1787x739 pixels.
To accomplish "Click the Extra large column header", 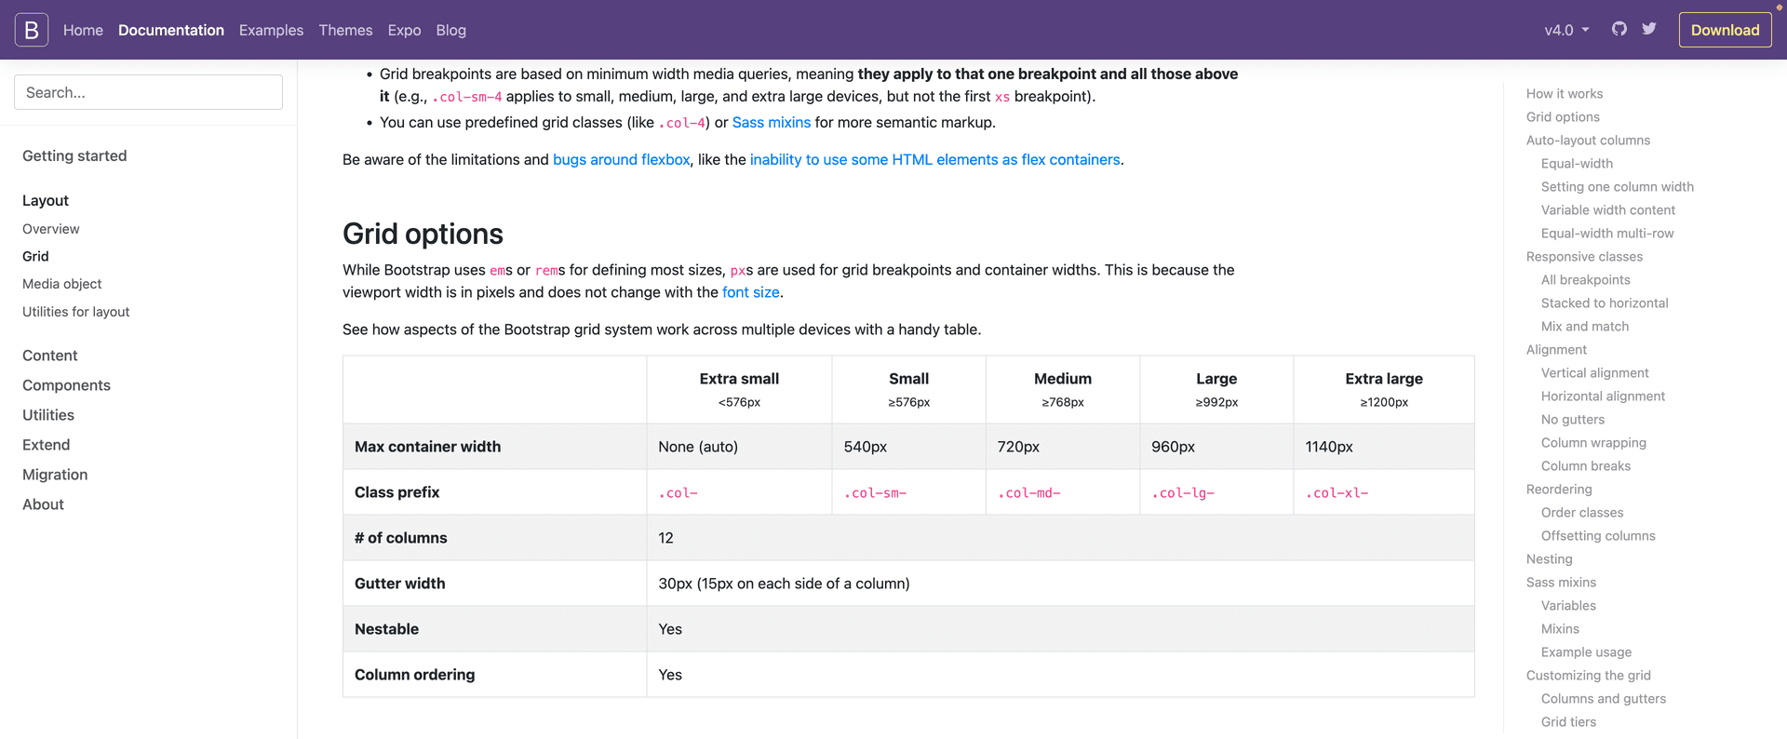I will pyautogui.click(x=1384, y=390).
